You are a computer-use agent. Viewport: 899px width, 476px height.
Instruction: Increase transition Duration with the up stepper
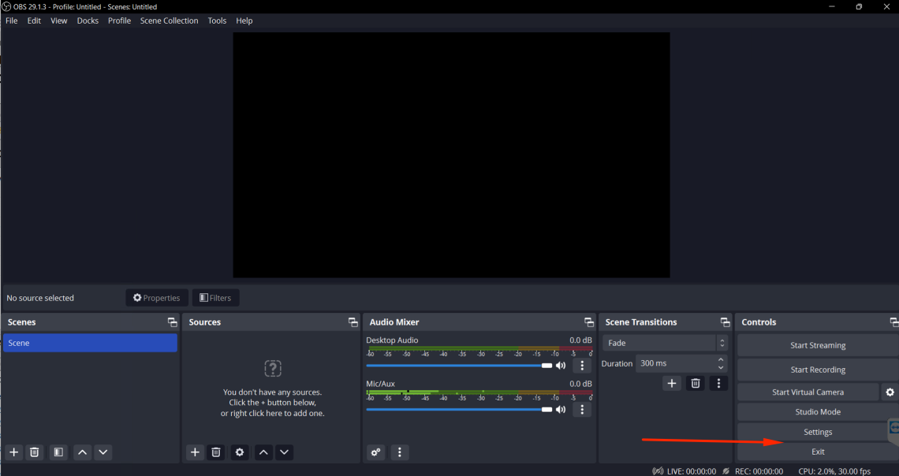pyautogui.click(x=720, y=359)
